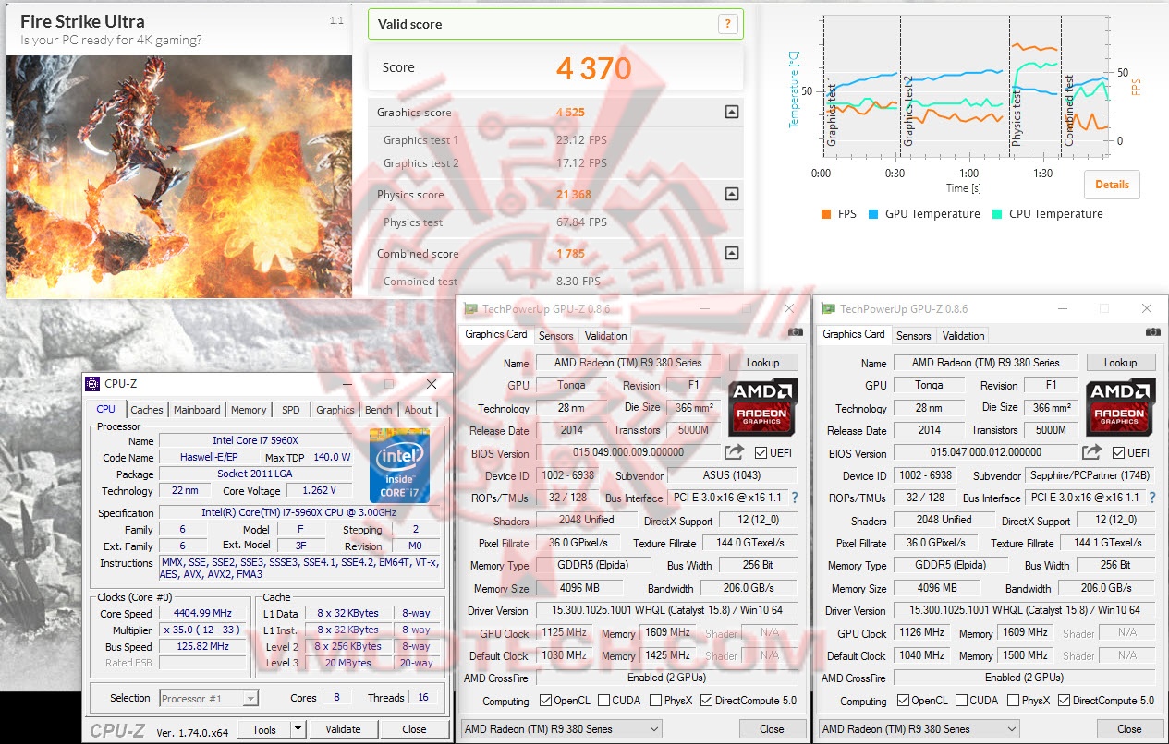Open the Memory tab in CPU-Z

249,410
